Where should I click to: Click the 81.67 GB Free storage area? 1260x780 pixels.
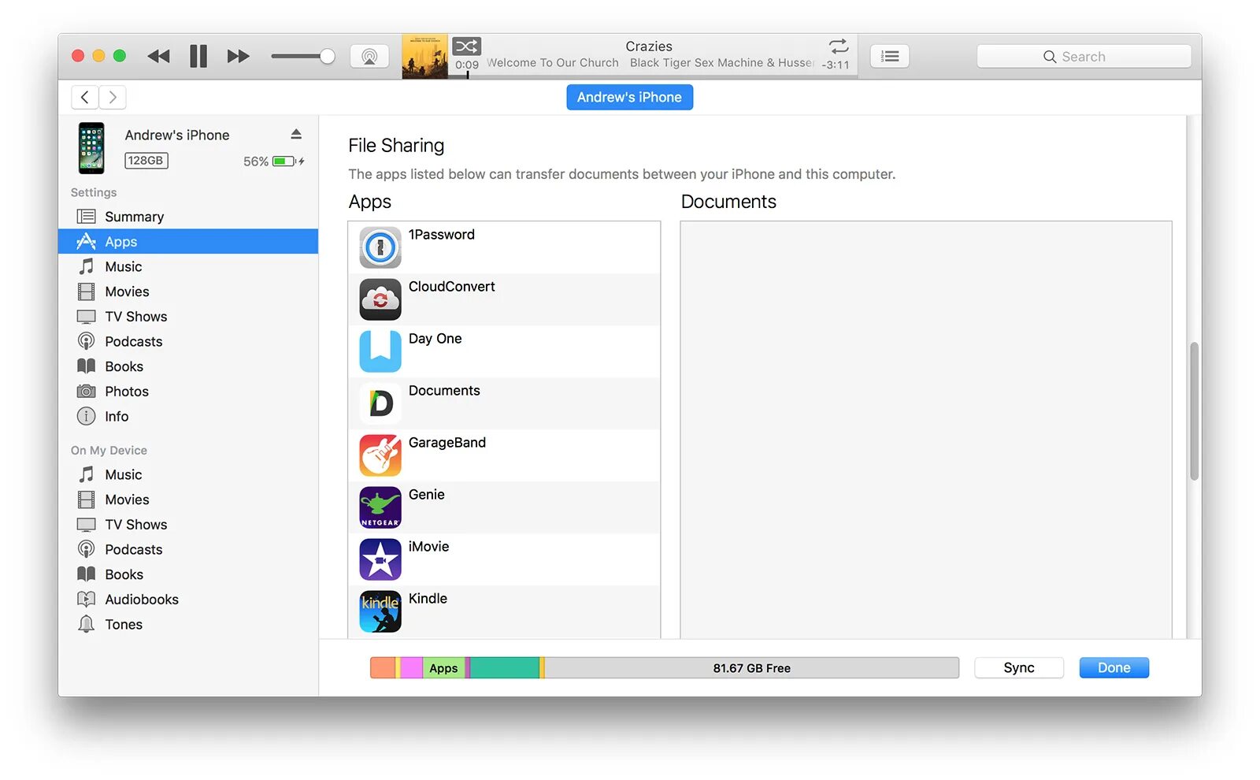coord(751,668)
